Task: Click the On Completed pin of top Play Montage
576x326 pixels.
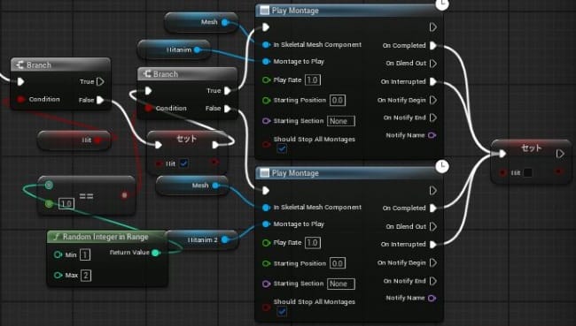Action: (433, 45)
